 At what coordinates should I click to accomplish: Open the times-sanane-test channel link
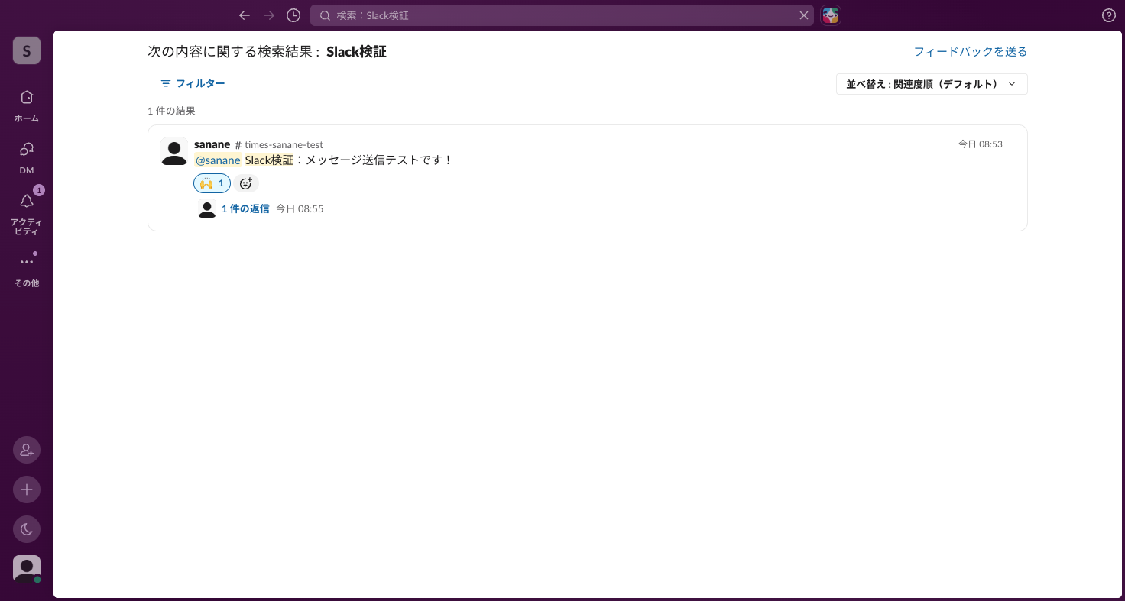tap(279, 144)
